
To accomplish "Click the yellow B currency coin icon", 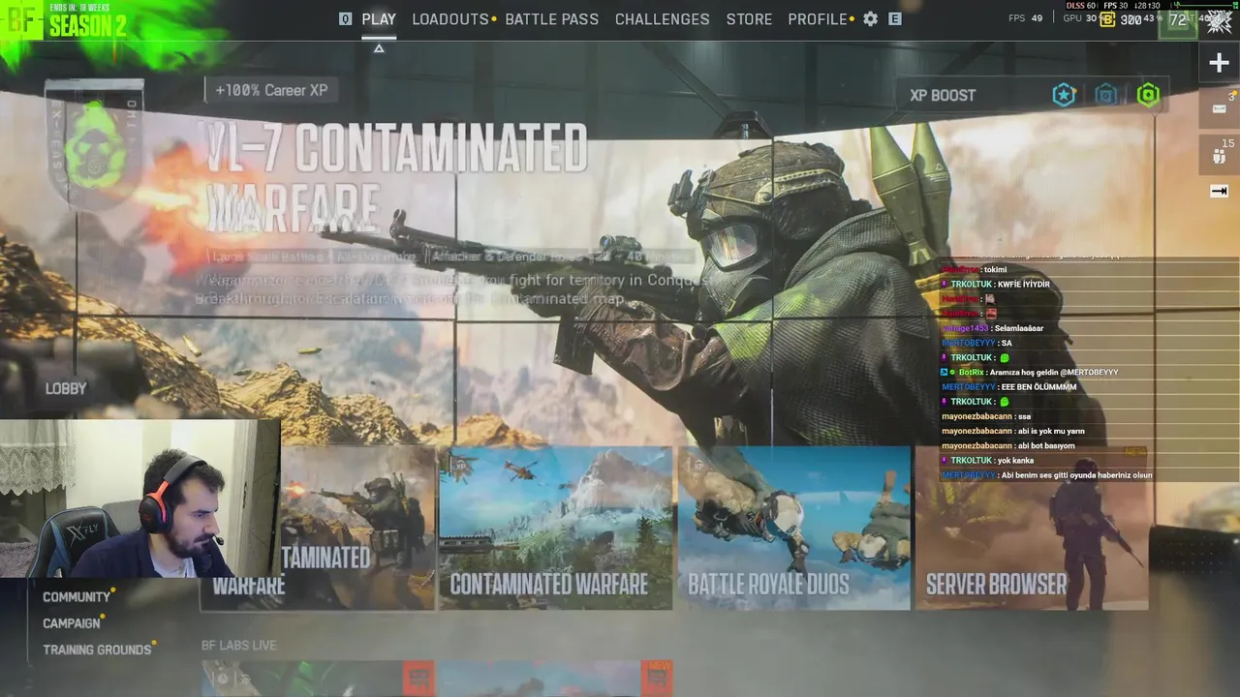I will click(x=1107, y=19).
